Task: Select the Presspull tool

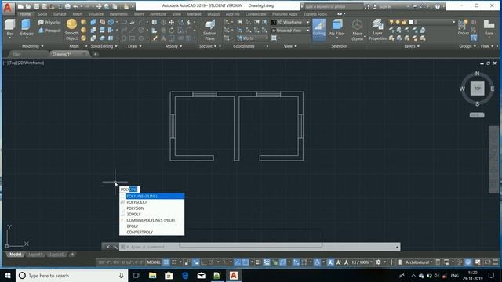Action: pos(49,31)
